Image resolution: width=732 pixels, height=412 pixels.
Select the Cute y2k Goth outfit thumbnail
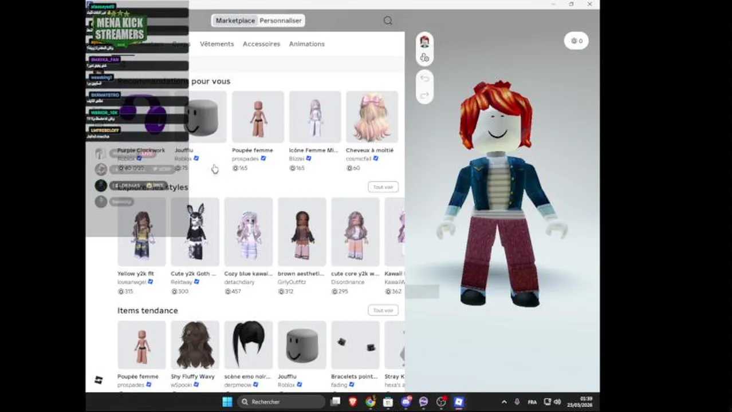[x=195, y=232]
